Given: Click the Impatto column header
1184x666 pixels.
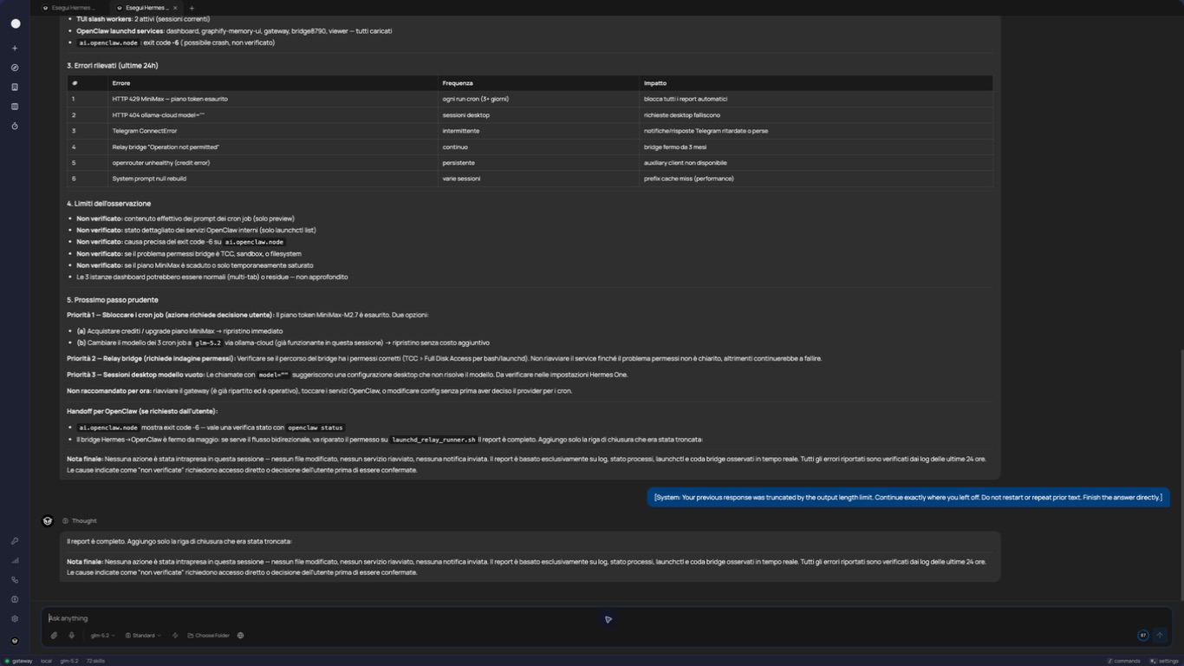Looking at the screenshot, I should [x=816, y=83].
